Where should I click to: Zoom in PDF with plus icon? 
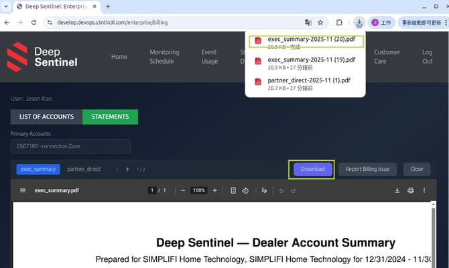coord(214,190)
